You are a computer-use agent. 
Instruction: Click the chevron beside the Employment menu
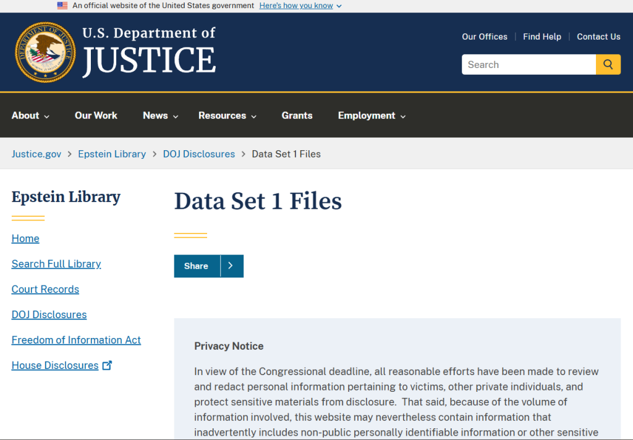click(x=403, y=116)
